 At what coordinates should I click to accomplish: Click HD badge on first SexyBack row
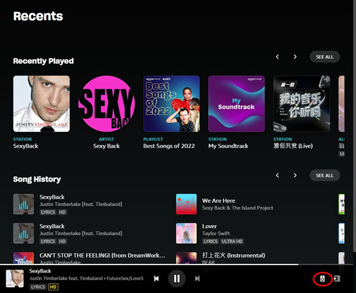[x=62, y=212]
